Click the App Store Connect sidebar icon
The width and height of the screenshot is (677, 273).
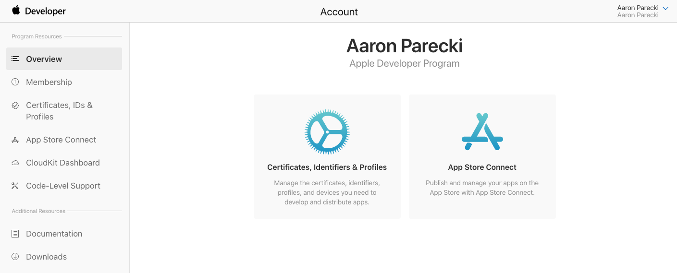tap(15, 140)
